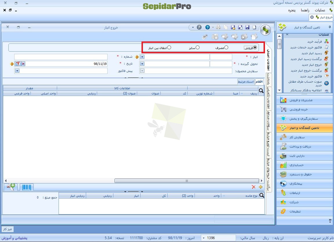Click the شماره توزین column header
Screen dimensions: 334x242
point(204,93)
